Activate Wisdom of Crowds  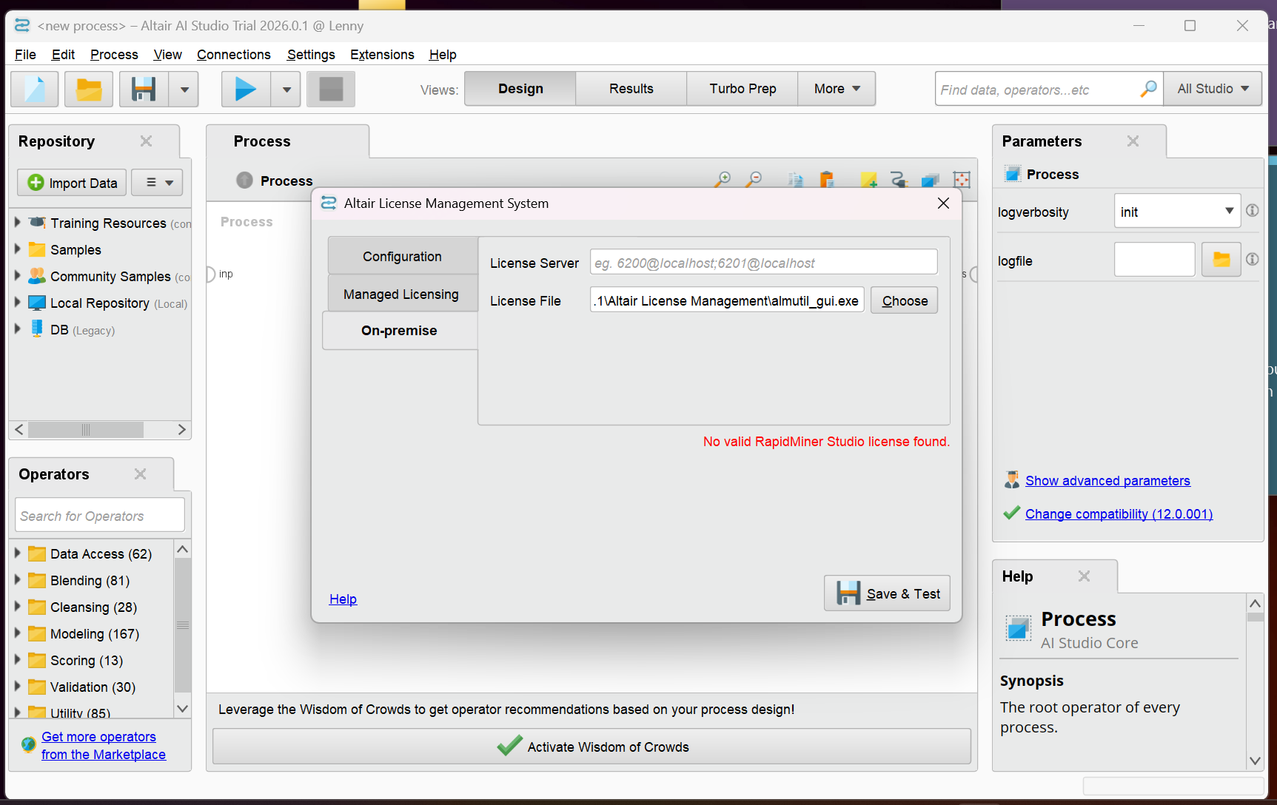click(591, 747)
